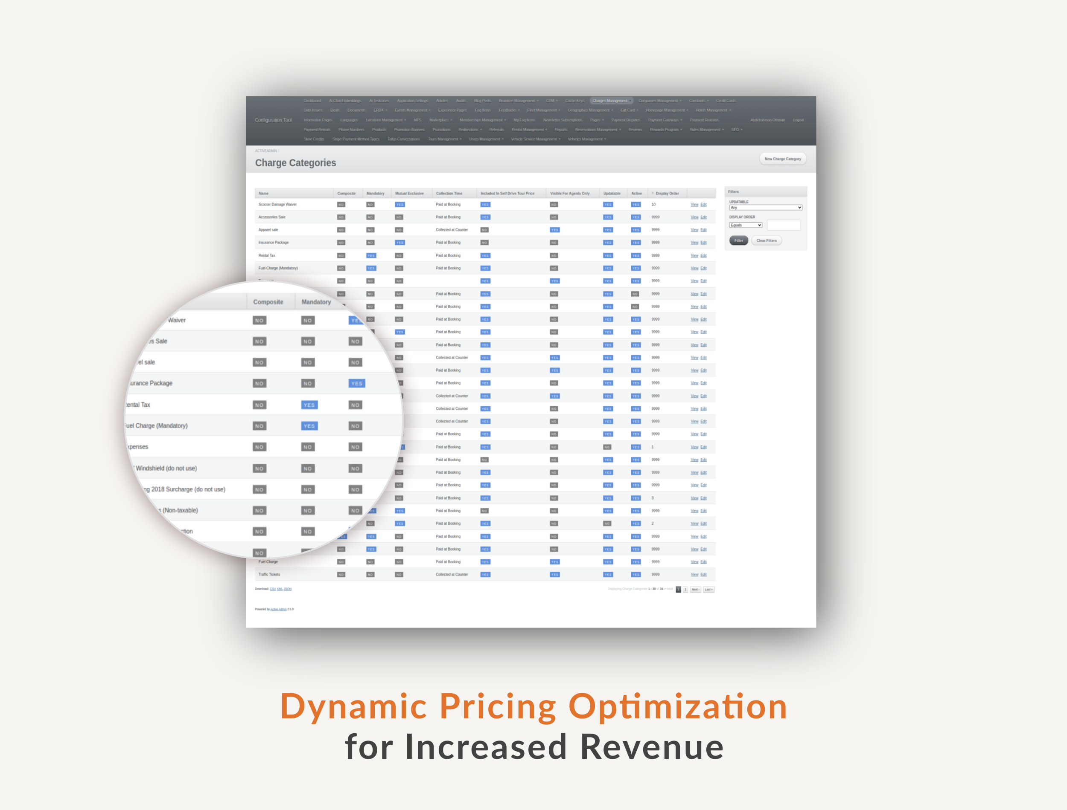Download the list as CSV

click(x=273, y=589)
